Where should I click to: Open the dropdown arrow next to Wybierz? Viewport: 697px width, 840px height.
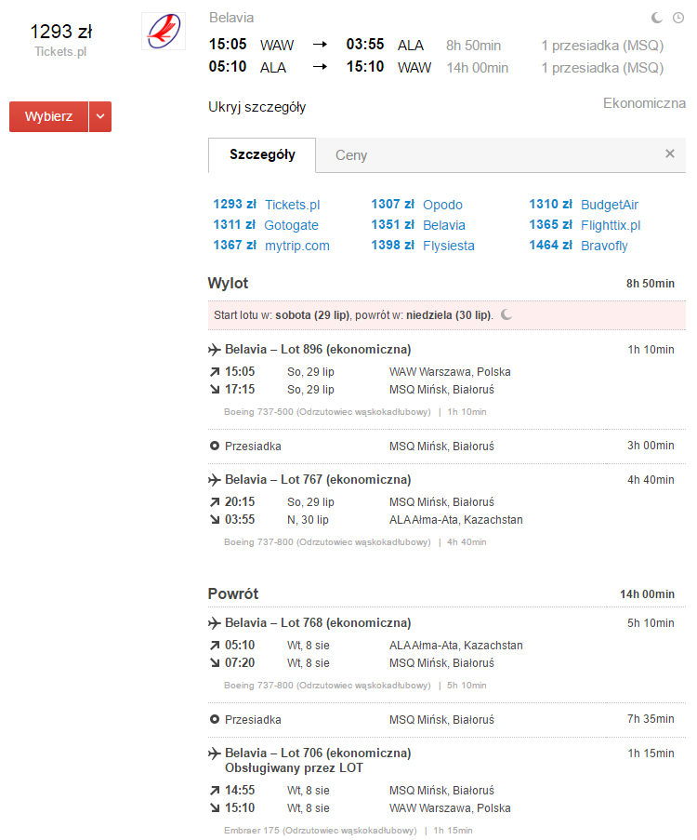[x=100, y=116]
